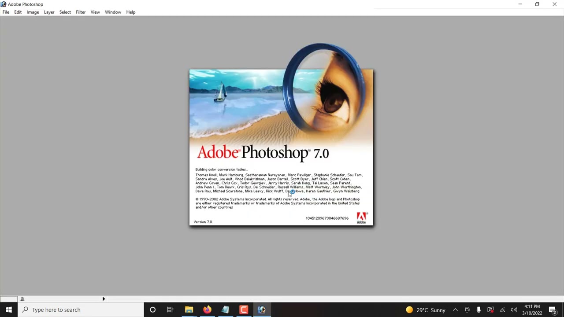
Task: Open the View menu
Action: 95,12
